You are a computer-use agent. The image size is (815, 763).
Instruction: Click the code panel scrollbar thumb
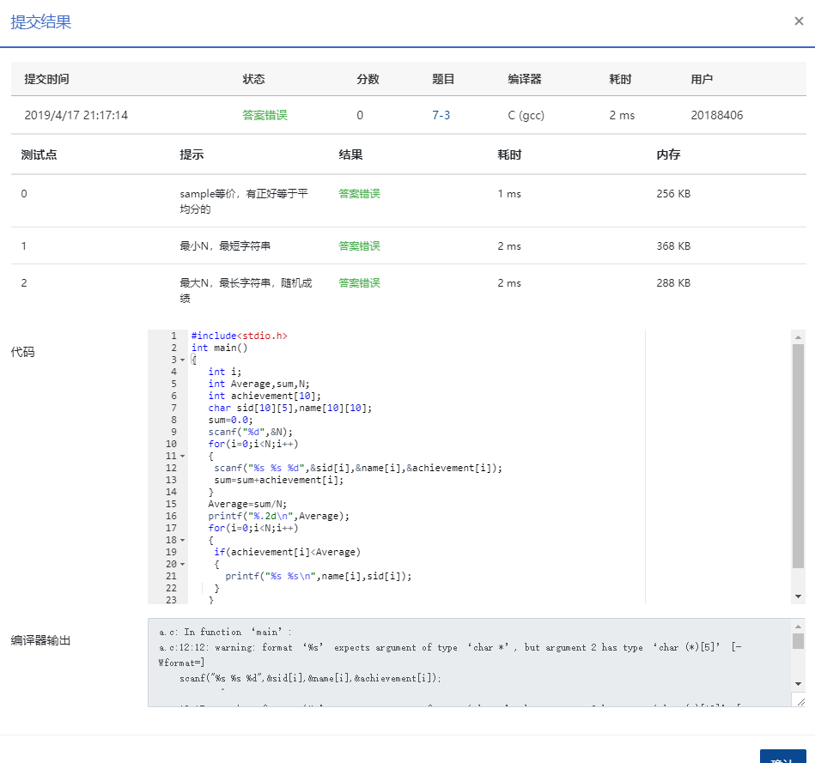798,455
